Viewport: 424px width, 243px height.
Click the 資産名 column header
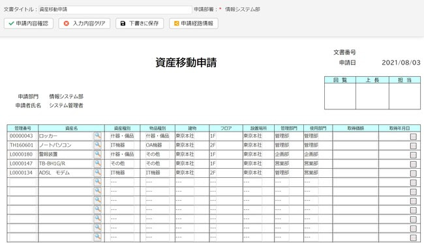click(x=71, y=128)
